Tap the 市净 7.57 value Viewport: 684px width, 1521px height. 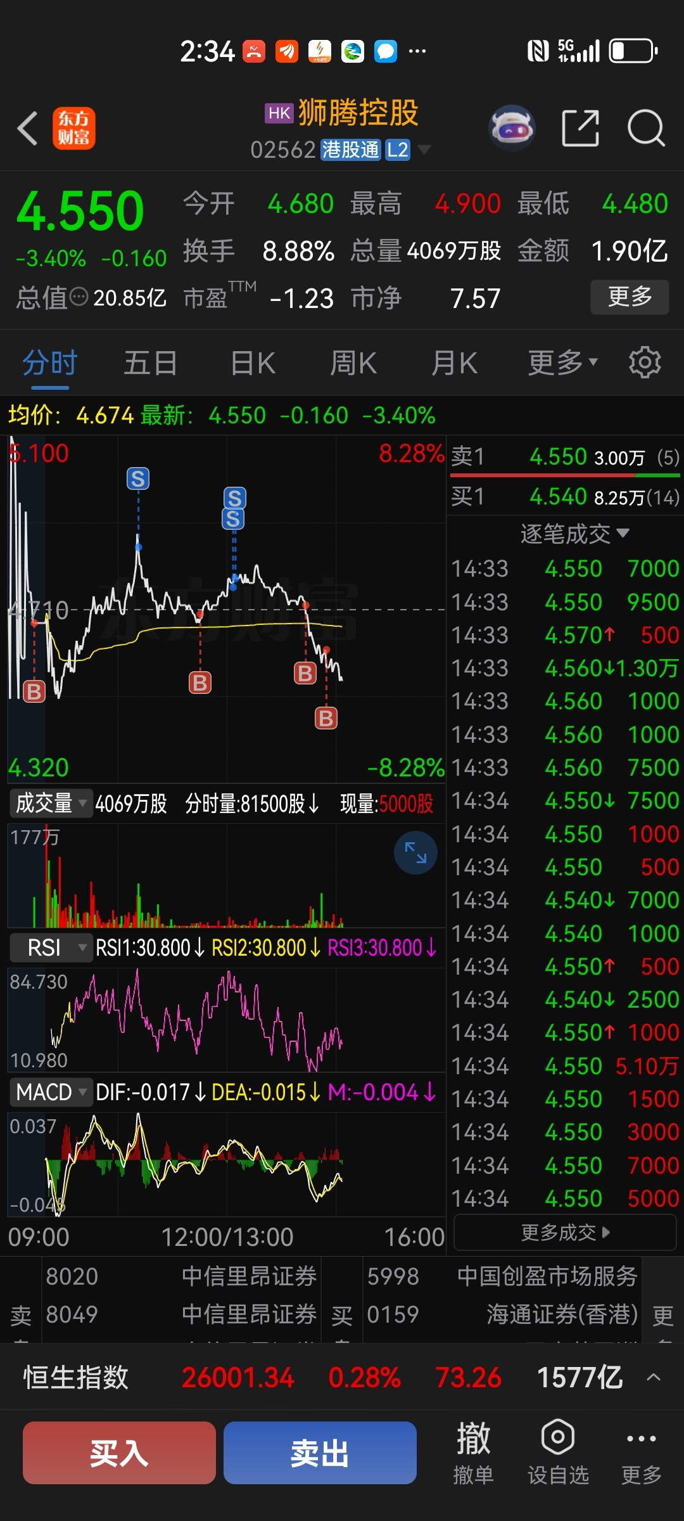pos(475,298)
